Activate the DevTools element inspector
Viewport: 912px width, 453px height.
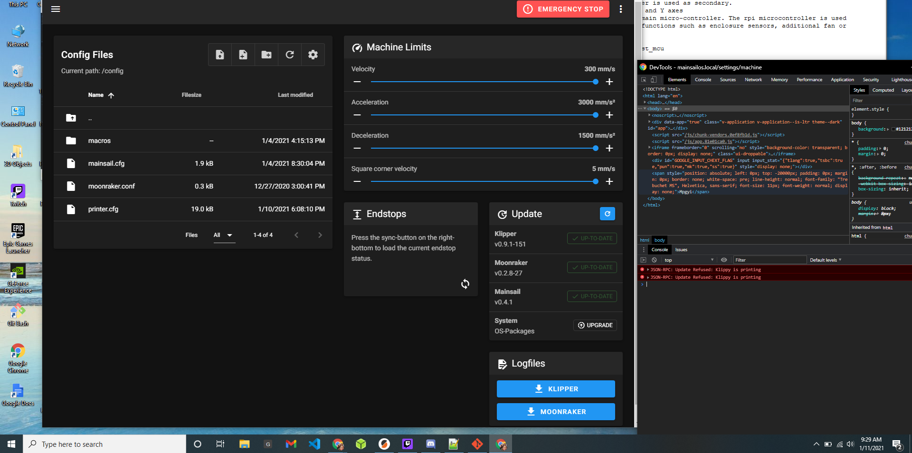tap(644, 80)
